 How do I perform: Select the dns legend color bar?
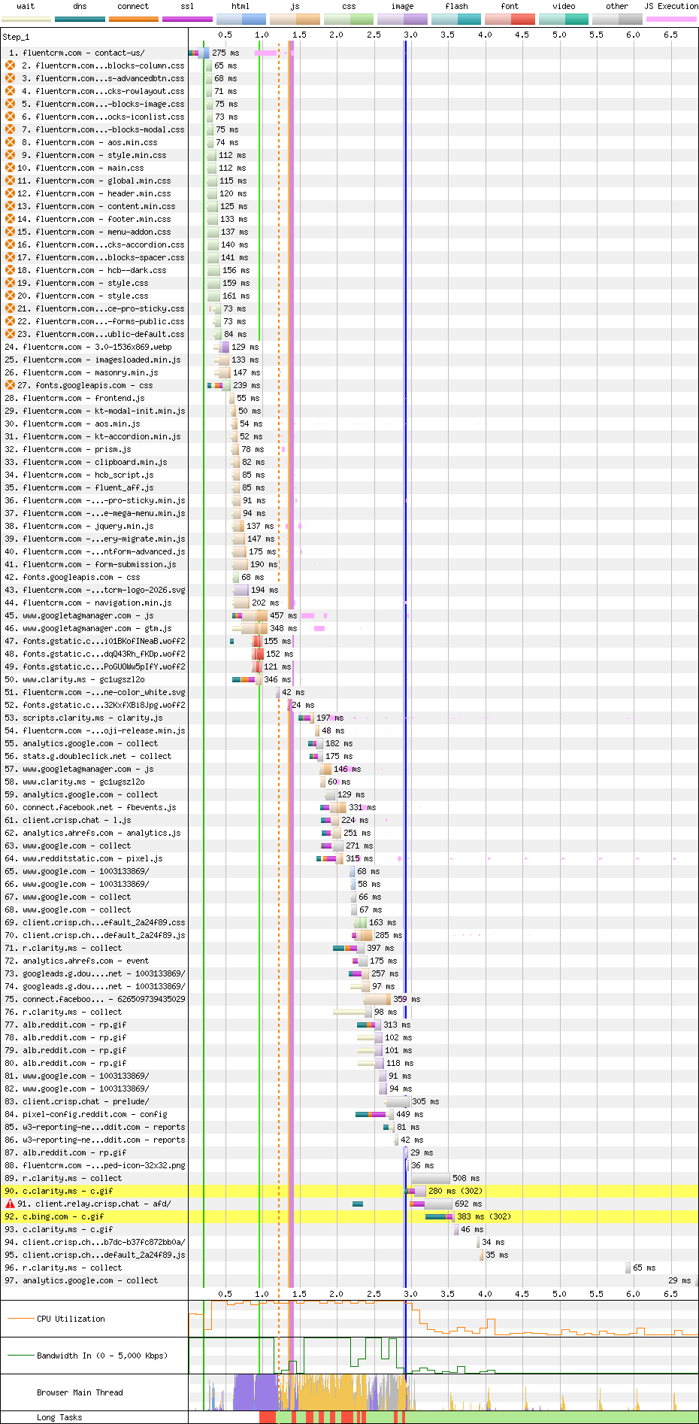tap(80, 19)
